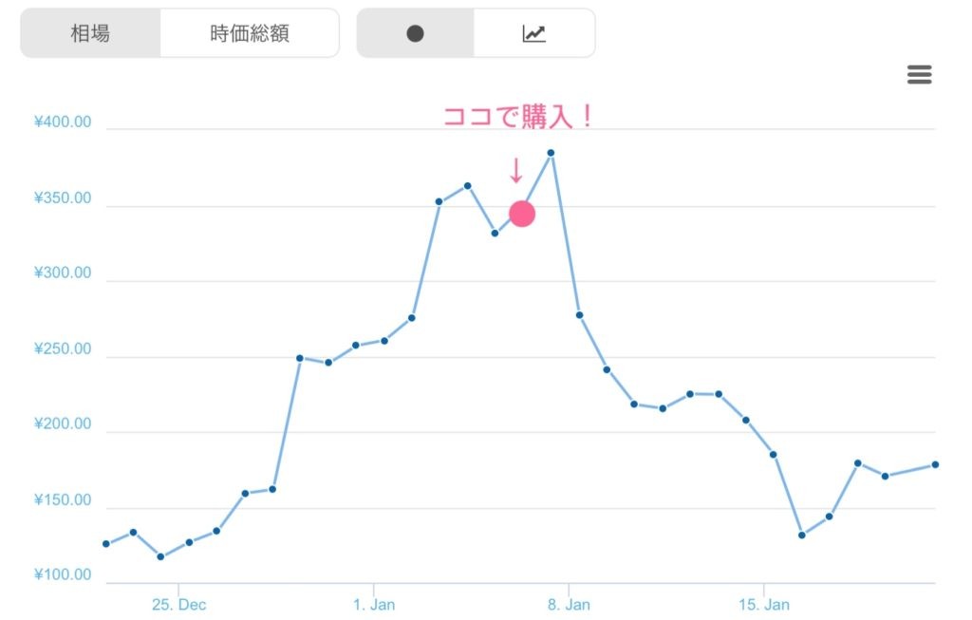Click the 15. Jan axis label
Screen dimensions: 972x620
tap(763, 604)
